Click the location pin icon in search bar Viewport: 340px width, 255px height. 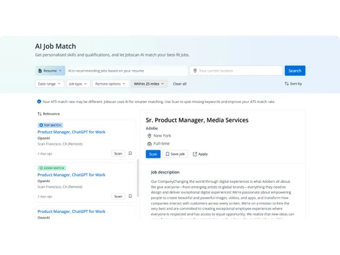click(x=194, y=71)
